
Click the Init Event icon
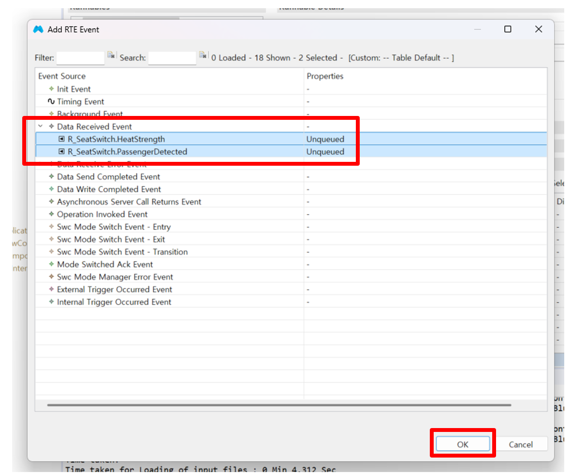51,89
